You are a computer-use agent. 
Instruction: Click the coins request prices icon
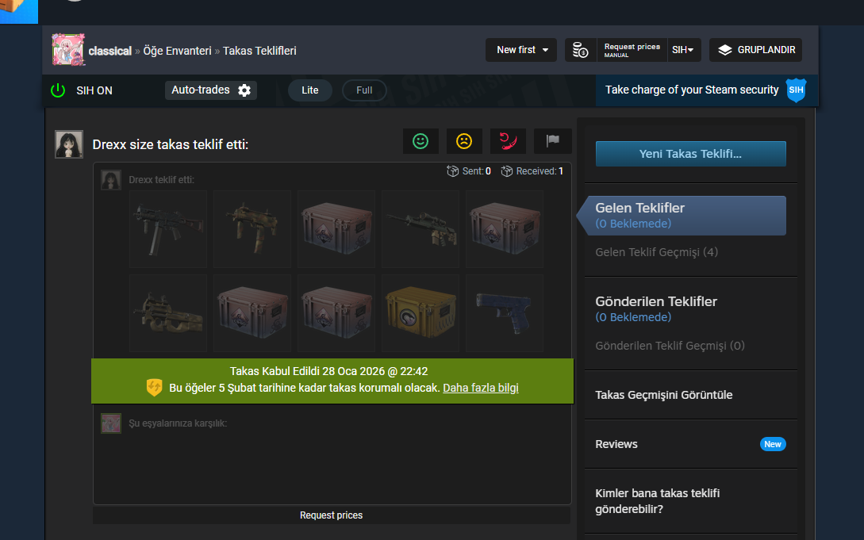tap(580, 50)
